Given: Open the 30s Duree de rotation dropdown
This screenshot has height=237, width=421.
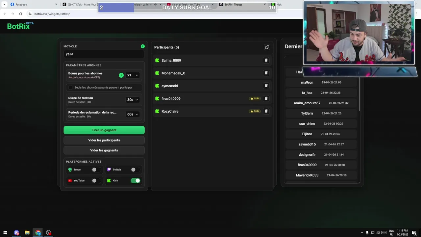Looking at the screenshot, I should [x=133, y=100].
